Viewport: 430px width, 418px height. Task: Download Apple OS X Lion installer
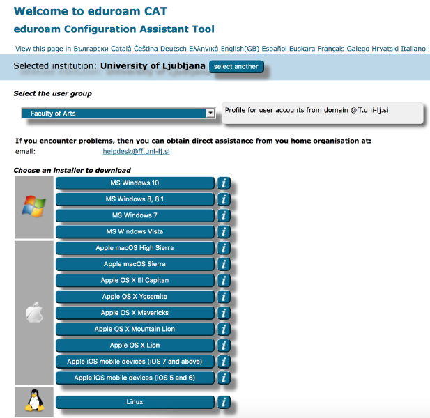[135, 345]
